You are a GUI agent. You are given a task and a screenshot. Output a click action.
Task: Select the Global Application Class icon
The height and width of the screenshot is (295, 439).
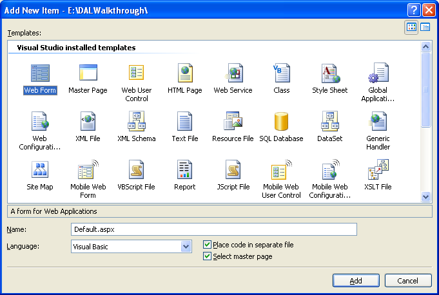point(378,73)
